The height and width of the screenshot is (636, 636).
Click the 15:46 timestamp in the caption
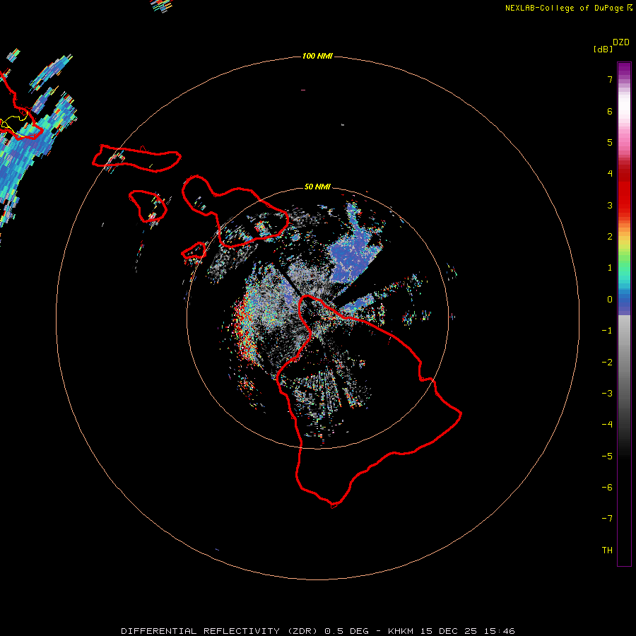tap(498, 631)
